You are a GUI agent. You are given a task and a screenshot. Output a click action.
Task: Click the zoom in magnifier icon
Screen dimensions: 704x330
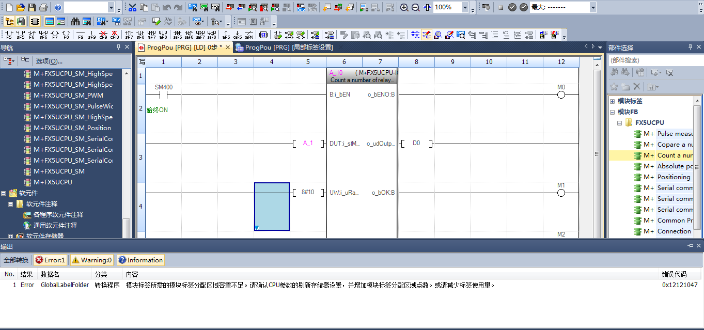point(404,7)
